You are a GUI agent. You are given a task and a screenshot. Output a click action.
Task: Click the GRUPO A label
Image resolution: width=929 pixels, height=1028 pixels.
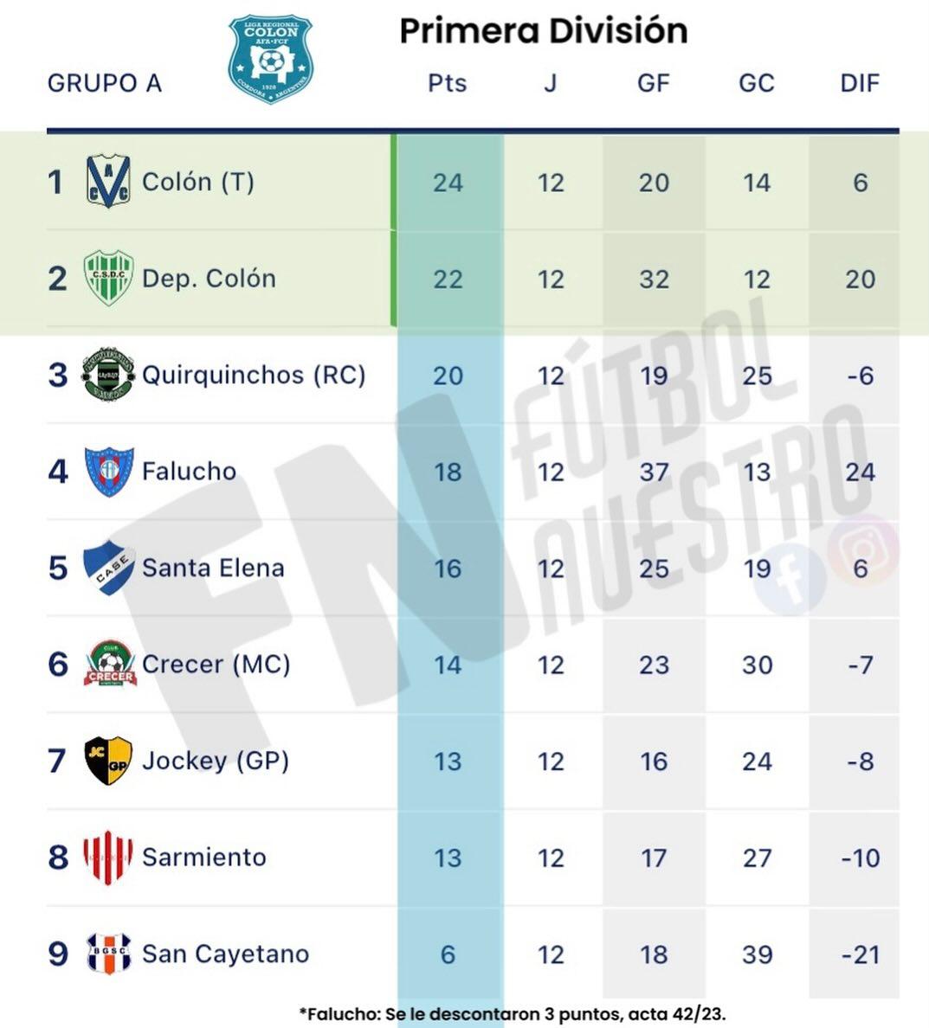(104, 83)
